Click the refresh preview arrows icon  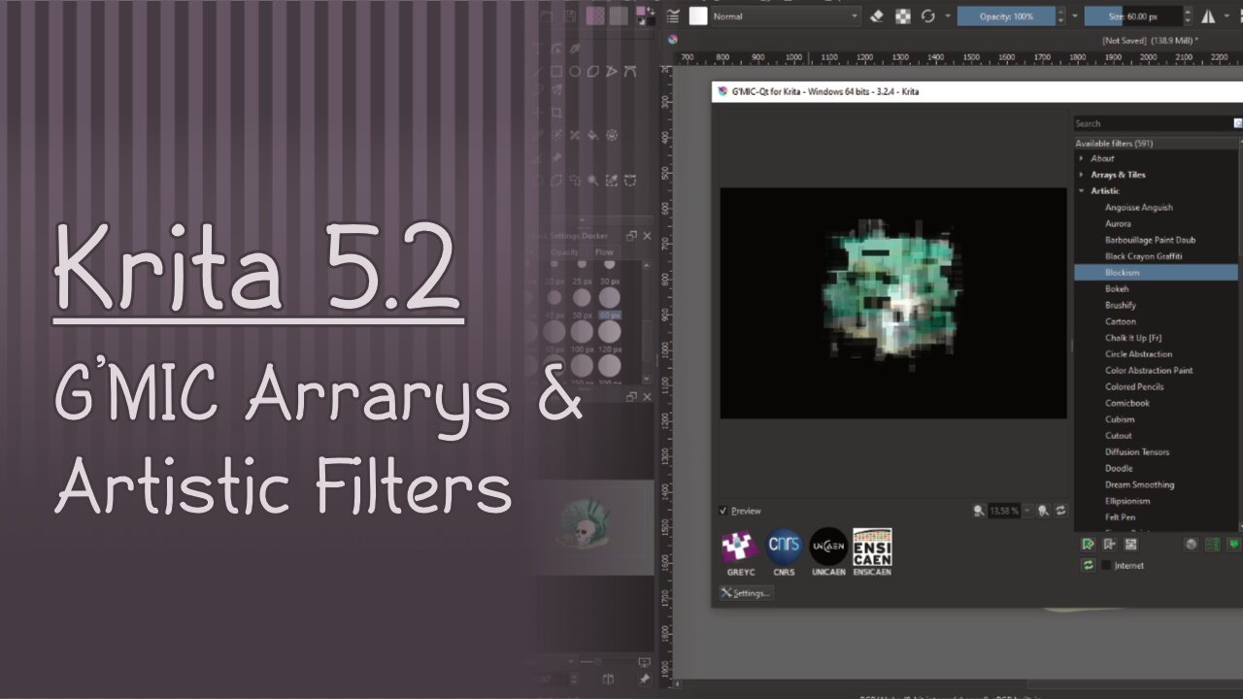pos(1060,511)
